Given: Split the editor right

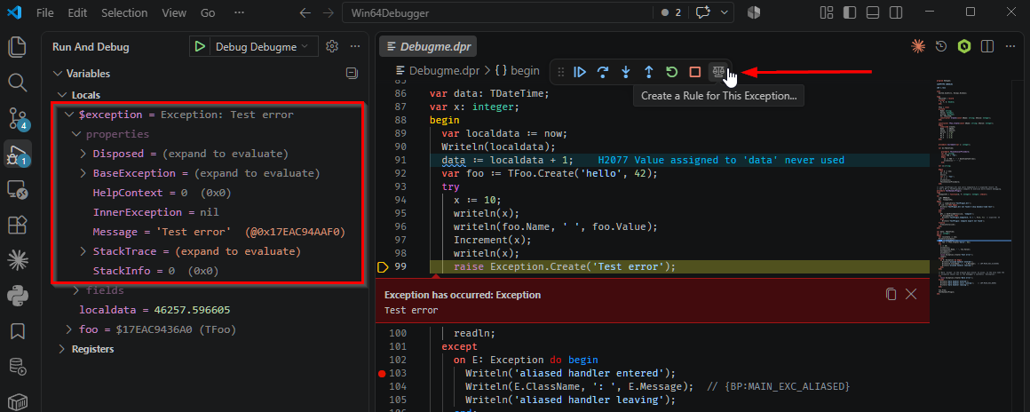Looking at the screenshot, I should (x=986, y=47).
